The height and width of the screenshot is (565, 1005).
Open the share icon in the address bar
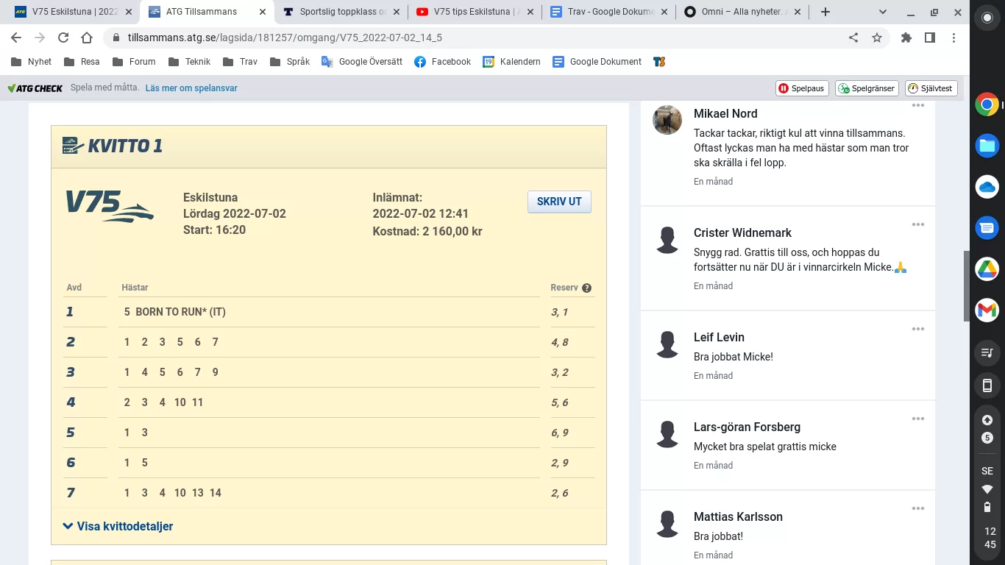click(x=853, y=38)
